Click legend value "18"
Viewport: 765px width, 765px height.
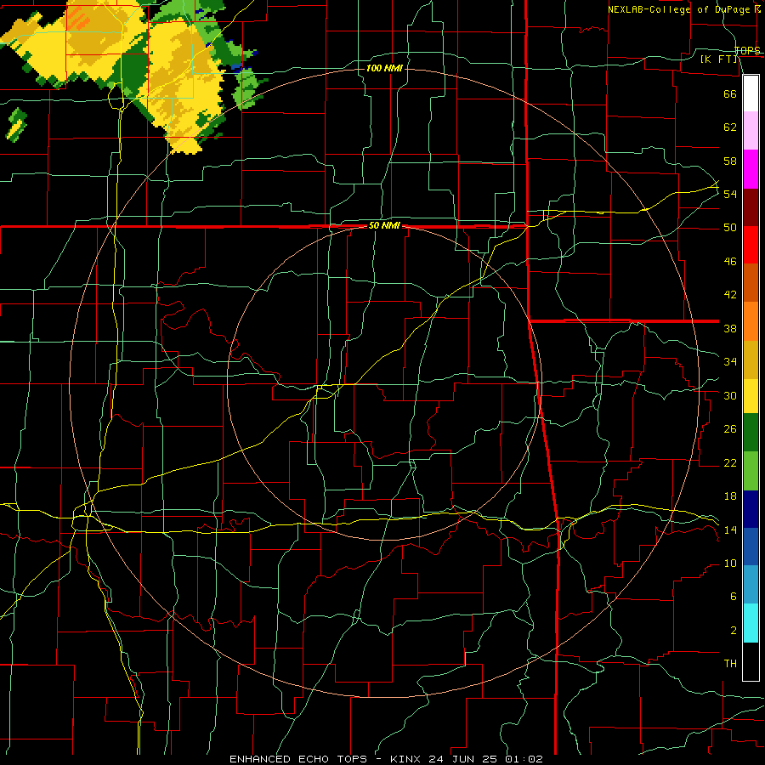(730, 496)
